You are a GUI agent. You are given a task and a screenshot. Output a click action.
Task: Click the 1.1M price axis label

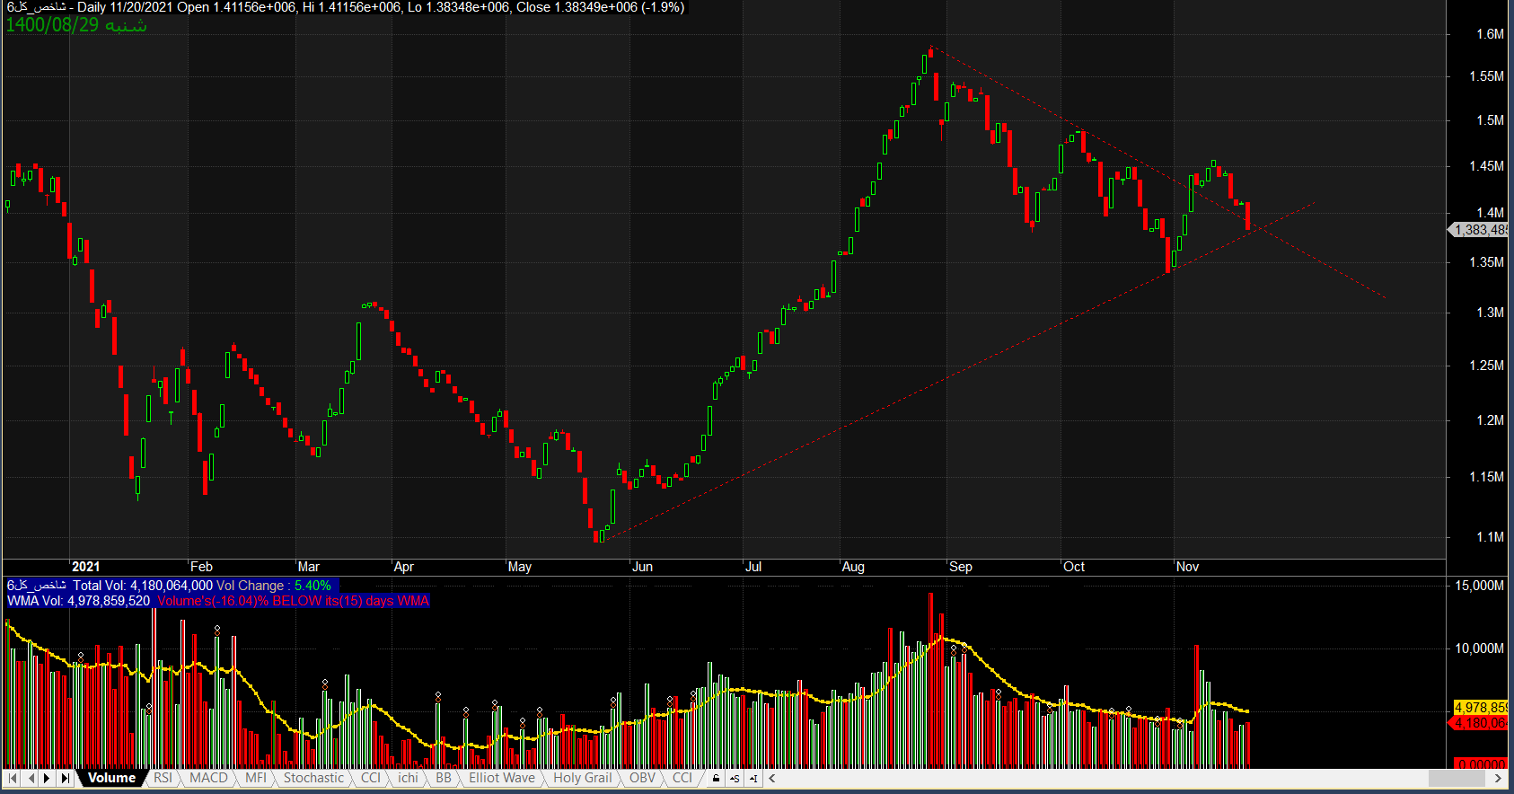pyautogui.click(x=1490, y=537)
